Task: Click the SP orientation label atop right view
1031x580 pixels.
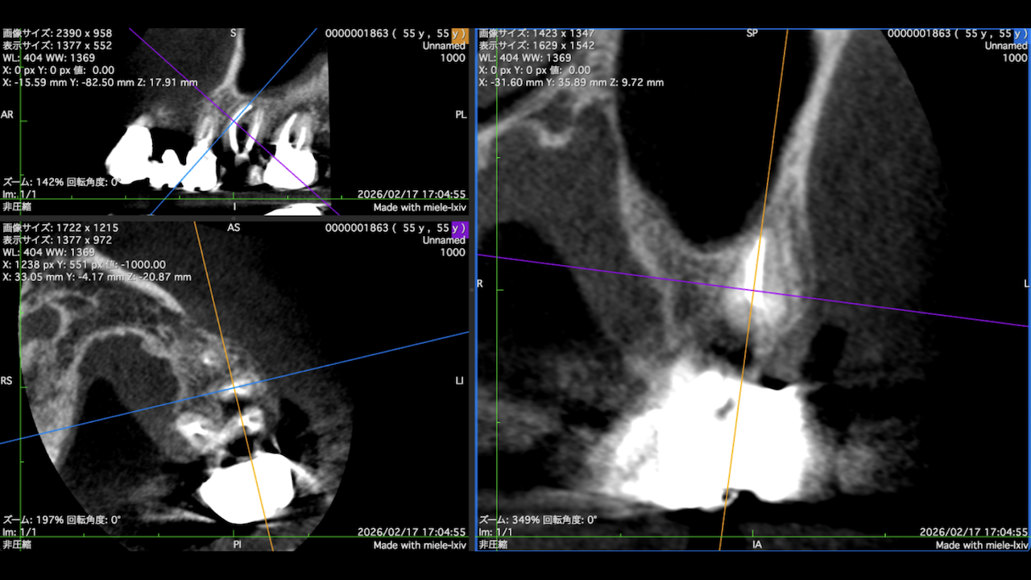Action: coord(752,34)
